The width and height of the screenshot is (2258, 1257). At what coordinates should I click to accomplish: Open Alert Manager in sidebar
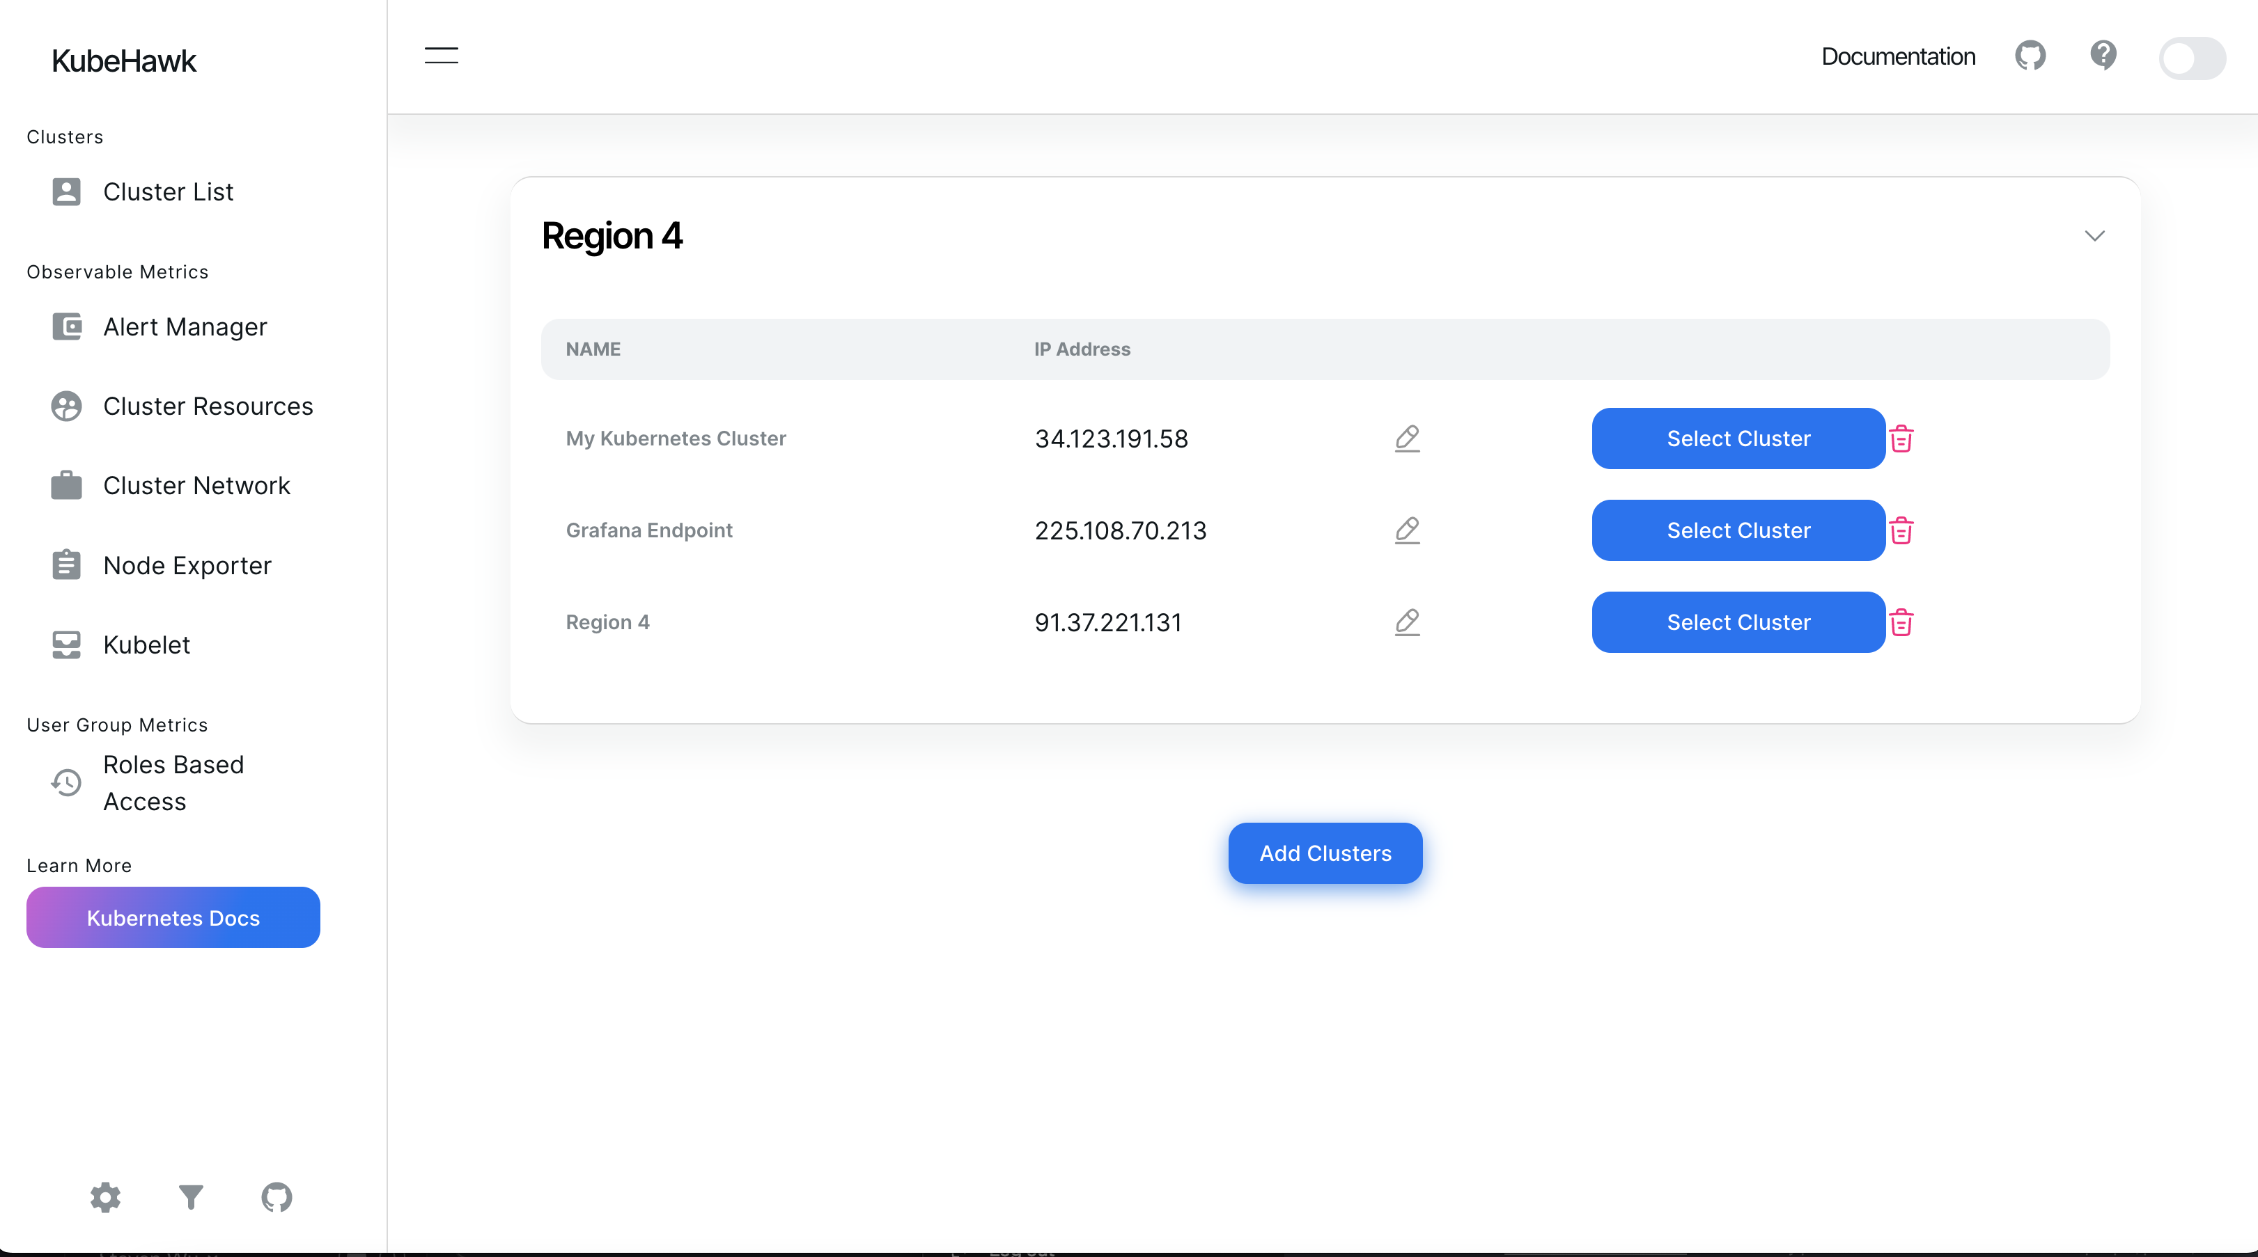pyautogui.click(x=185, y=326)
